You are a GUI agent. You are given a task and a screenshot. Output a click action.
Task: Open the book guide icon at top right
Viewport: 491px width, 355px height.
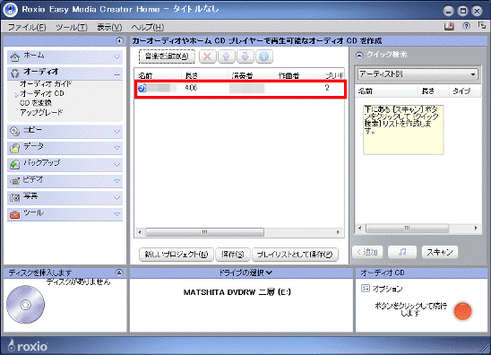(449, 26)
